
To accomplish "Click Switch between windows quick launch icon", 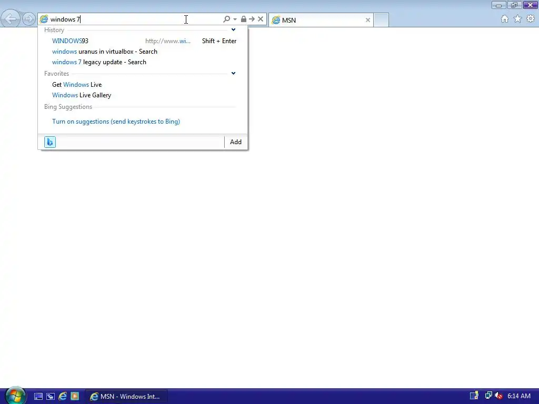I will click(x=51, y=397).
